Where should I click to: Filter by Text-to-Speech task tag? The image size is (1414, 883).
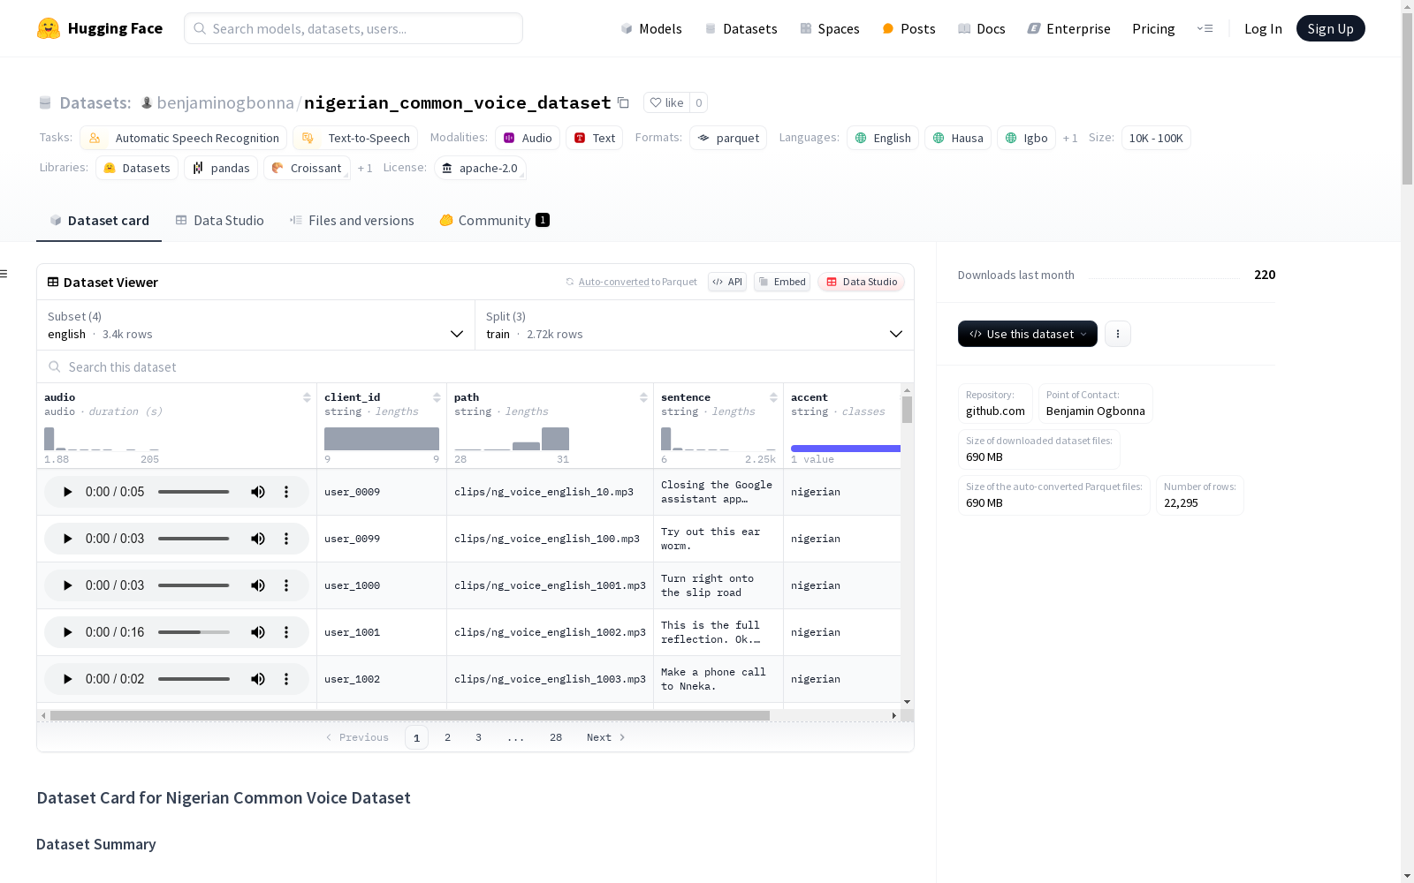(x=355, y=138)
